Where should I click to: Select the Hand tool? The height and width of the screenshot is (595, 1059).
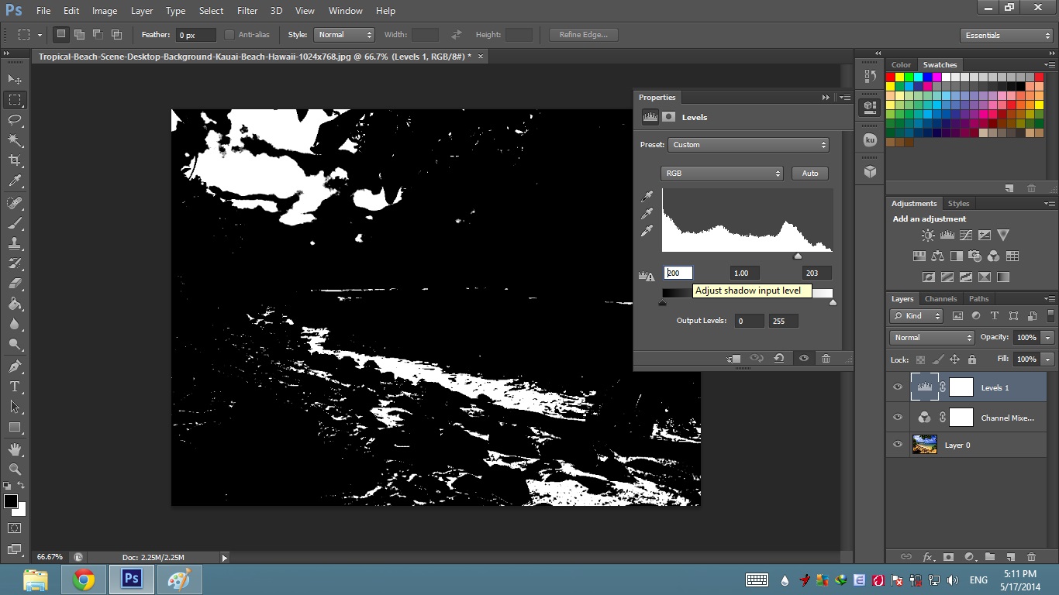coord(15,449)
